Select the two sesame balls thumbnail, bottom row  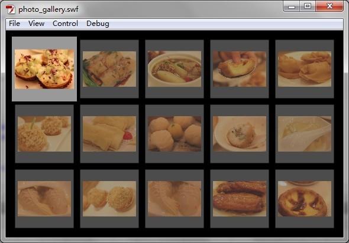(109, 199)
